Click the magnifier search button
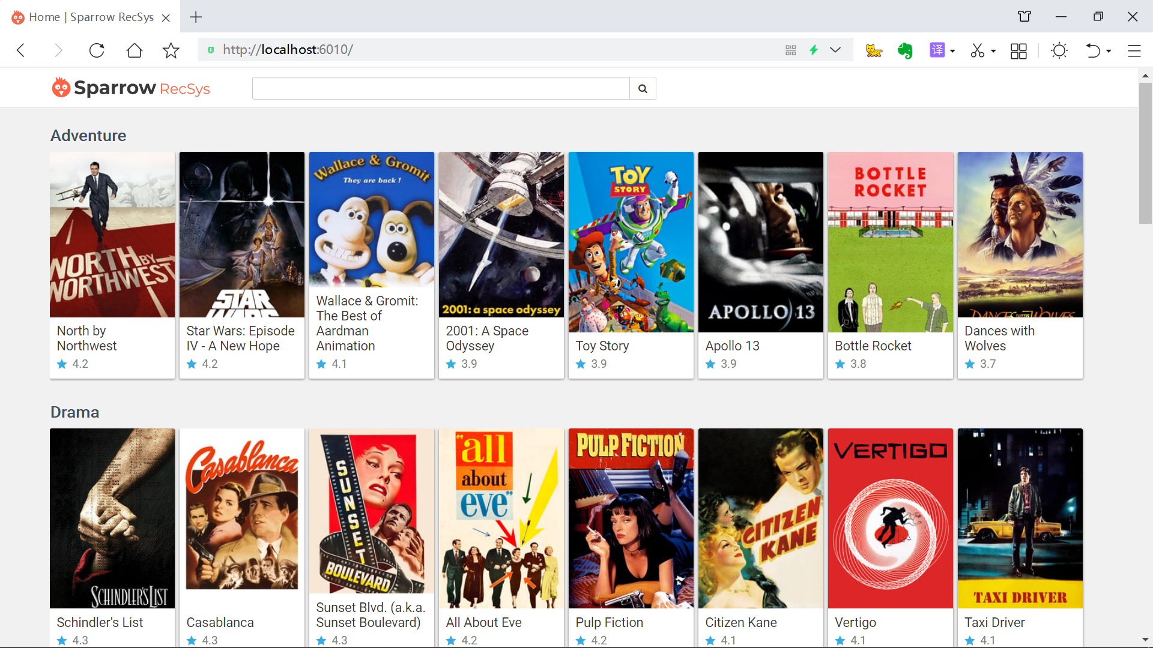 [x=643, y=88]
